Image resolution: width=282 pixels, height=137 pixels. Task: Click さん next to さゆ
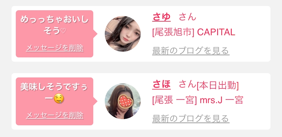[187, 17]
